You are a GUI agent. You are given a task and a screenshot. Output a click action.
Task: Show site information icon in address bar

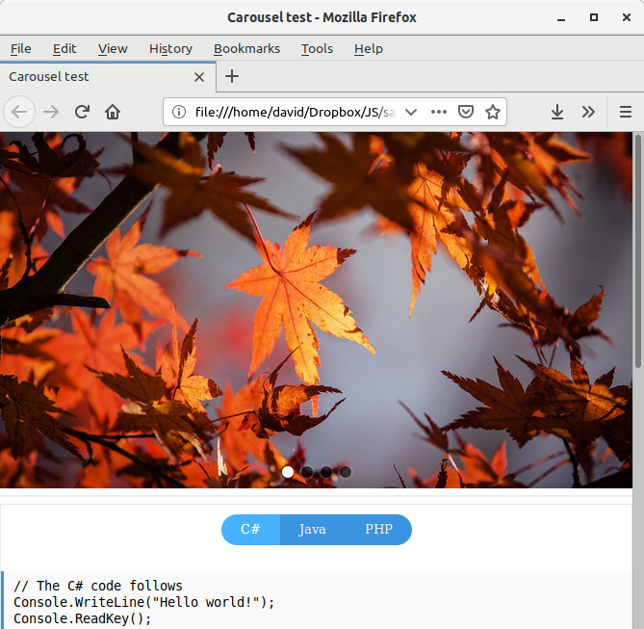[179, 112]
